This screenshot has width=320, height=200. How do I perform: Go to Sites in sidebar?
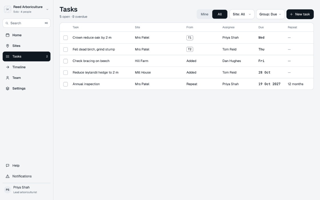27,46
